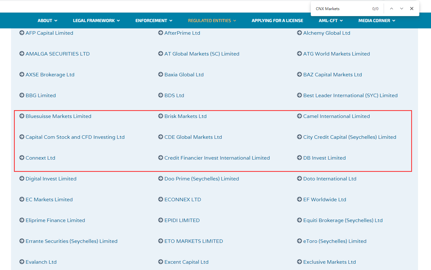This screenshot has width=431, height=270.
Task: Expand the AML-CFT navigation menu
Action: [331, 21]
